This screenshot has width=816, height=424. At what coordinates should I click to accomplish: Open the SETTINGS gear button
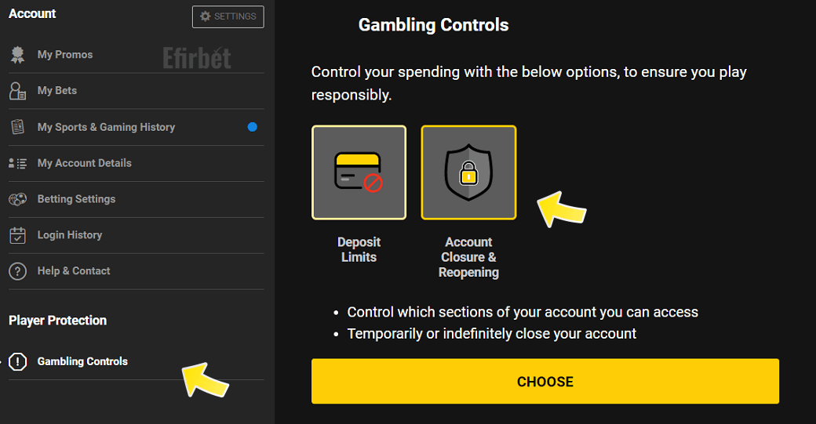[228, 16]
